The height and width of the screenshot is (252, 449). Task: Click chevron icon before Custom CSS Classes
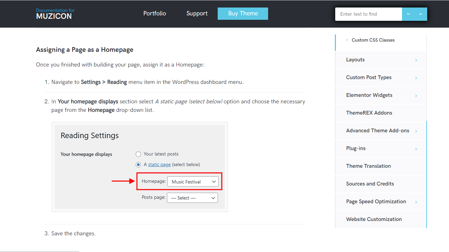(x=347, y=40)
